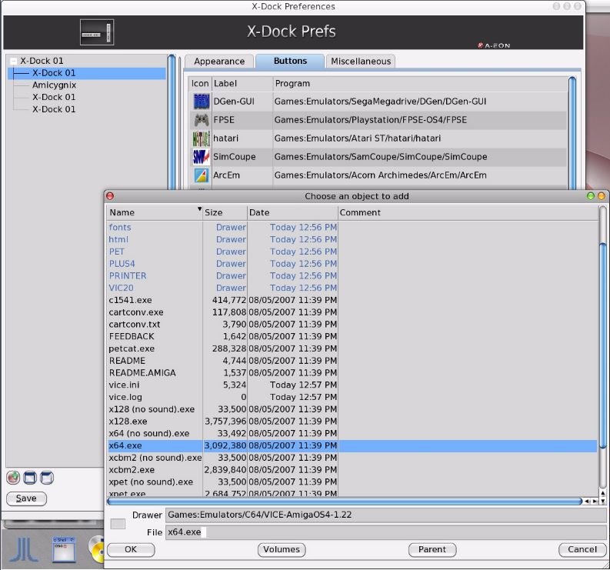This screenshot has width=610, height=570.
Task: Select the c1541.exe file
Action: tap(130, 300)
